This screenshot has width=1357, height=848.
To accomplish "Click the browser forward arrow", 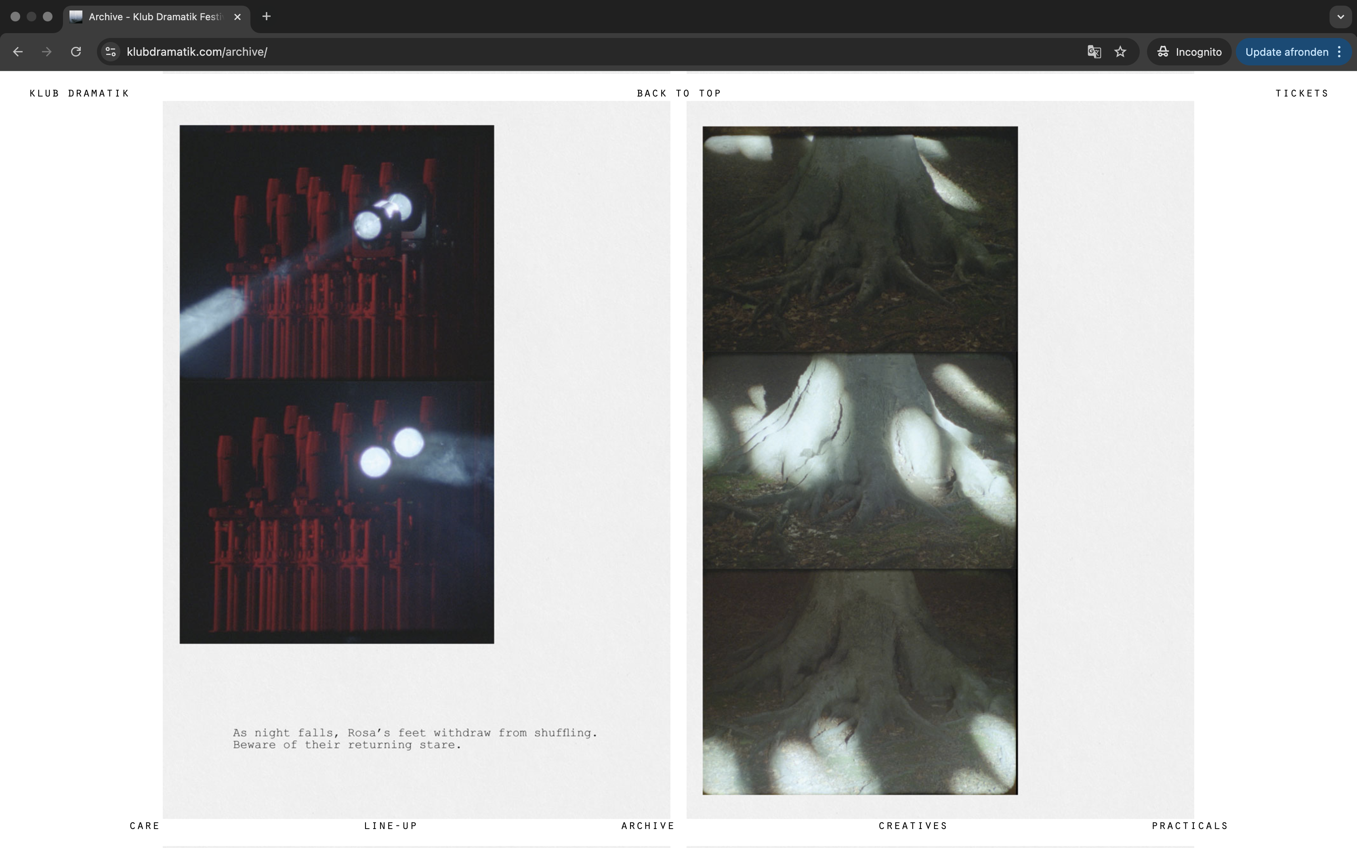I will tap(47, 52).
